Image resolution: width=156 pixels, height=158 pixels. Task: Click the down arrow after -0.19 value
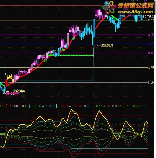30,106
